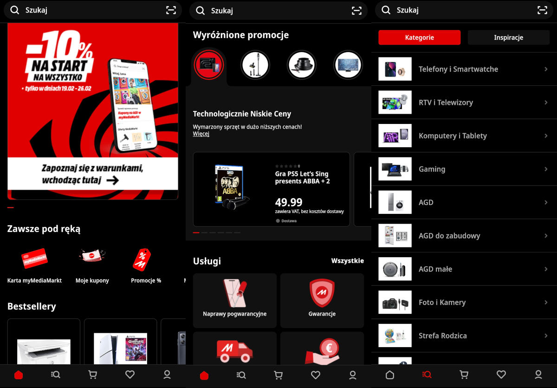Open the Promocje % tag icon
Viewport: 557px width, 388px height.
(x=142, y=260)
